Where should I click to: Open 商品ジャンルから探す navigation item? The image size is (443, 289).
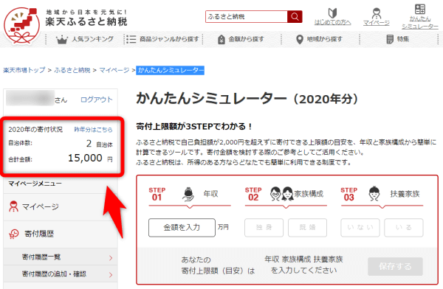point(162,39)
